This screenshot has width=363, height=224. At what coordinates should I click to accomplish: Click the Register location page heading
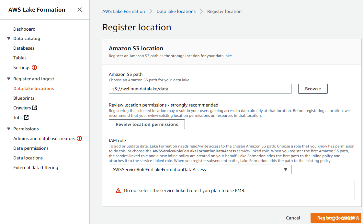137,27
